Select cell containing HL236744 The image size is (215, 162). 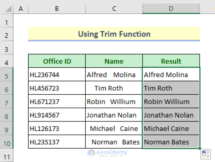[57, 75]
